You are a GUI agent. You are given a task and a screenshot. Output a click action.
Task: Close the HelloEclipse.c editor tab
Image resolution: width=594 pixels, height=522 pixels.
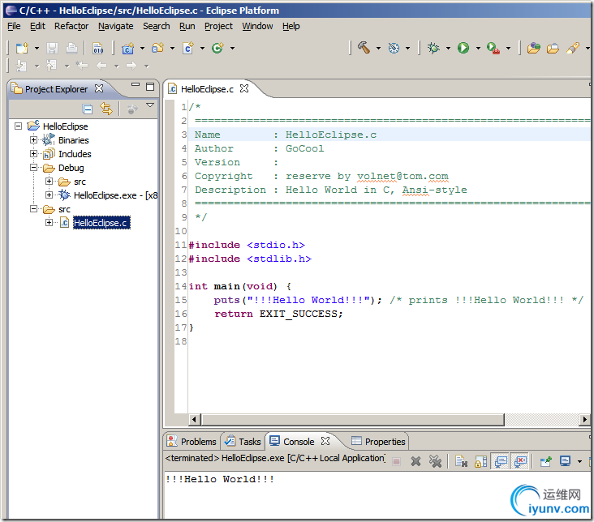(x=244, y=88)
